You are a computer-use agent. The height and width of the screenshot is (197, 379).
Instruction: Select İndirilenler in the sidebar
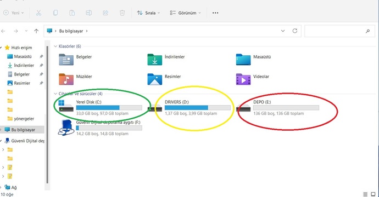pos(24,66)
